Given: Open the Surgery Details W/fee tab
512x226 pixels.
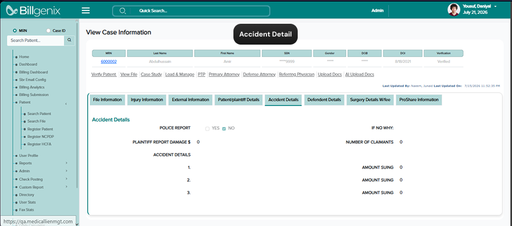Looking at the screenshot, I should [370, 100].
